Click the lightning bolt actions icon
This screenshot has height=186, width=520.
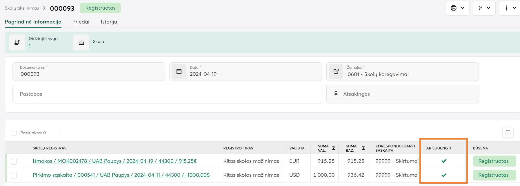tap(480, 8)
